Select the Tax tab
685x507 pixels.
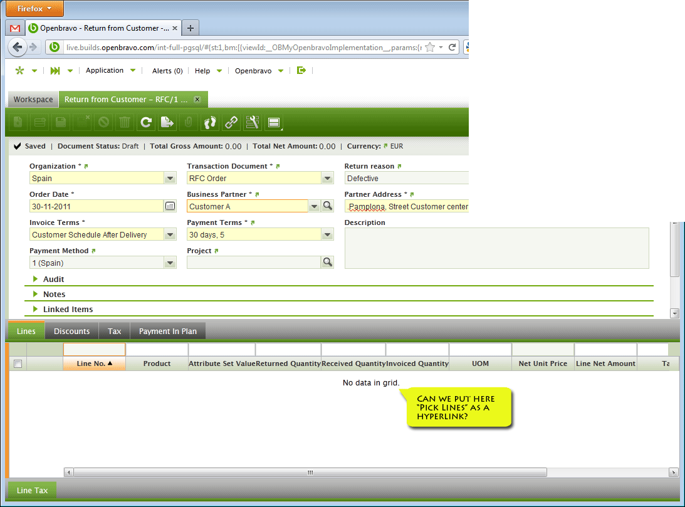(115, 331)
